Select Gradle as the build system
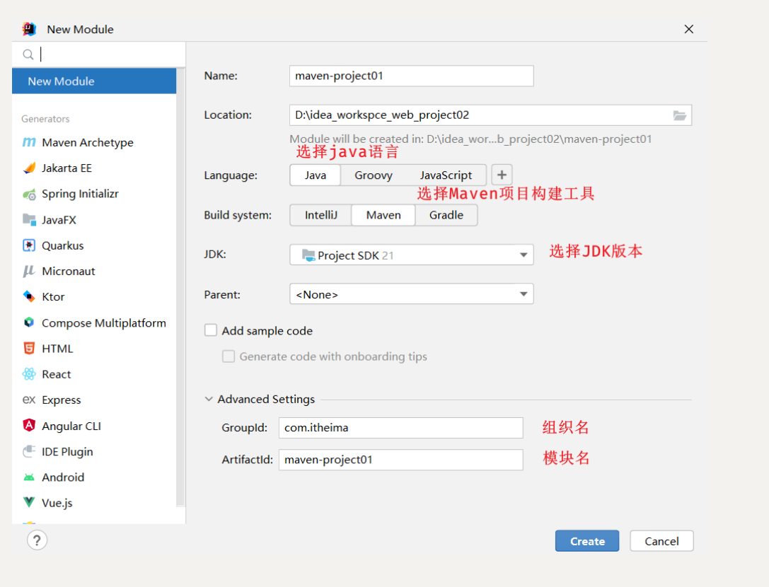 click(x=446, y=215)
